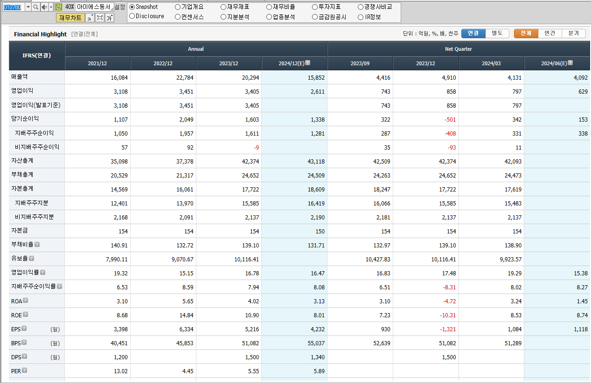The width and height of the screenshot is (591, 383).
Task: Click the 2023/09 column header
Action: 360,63
